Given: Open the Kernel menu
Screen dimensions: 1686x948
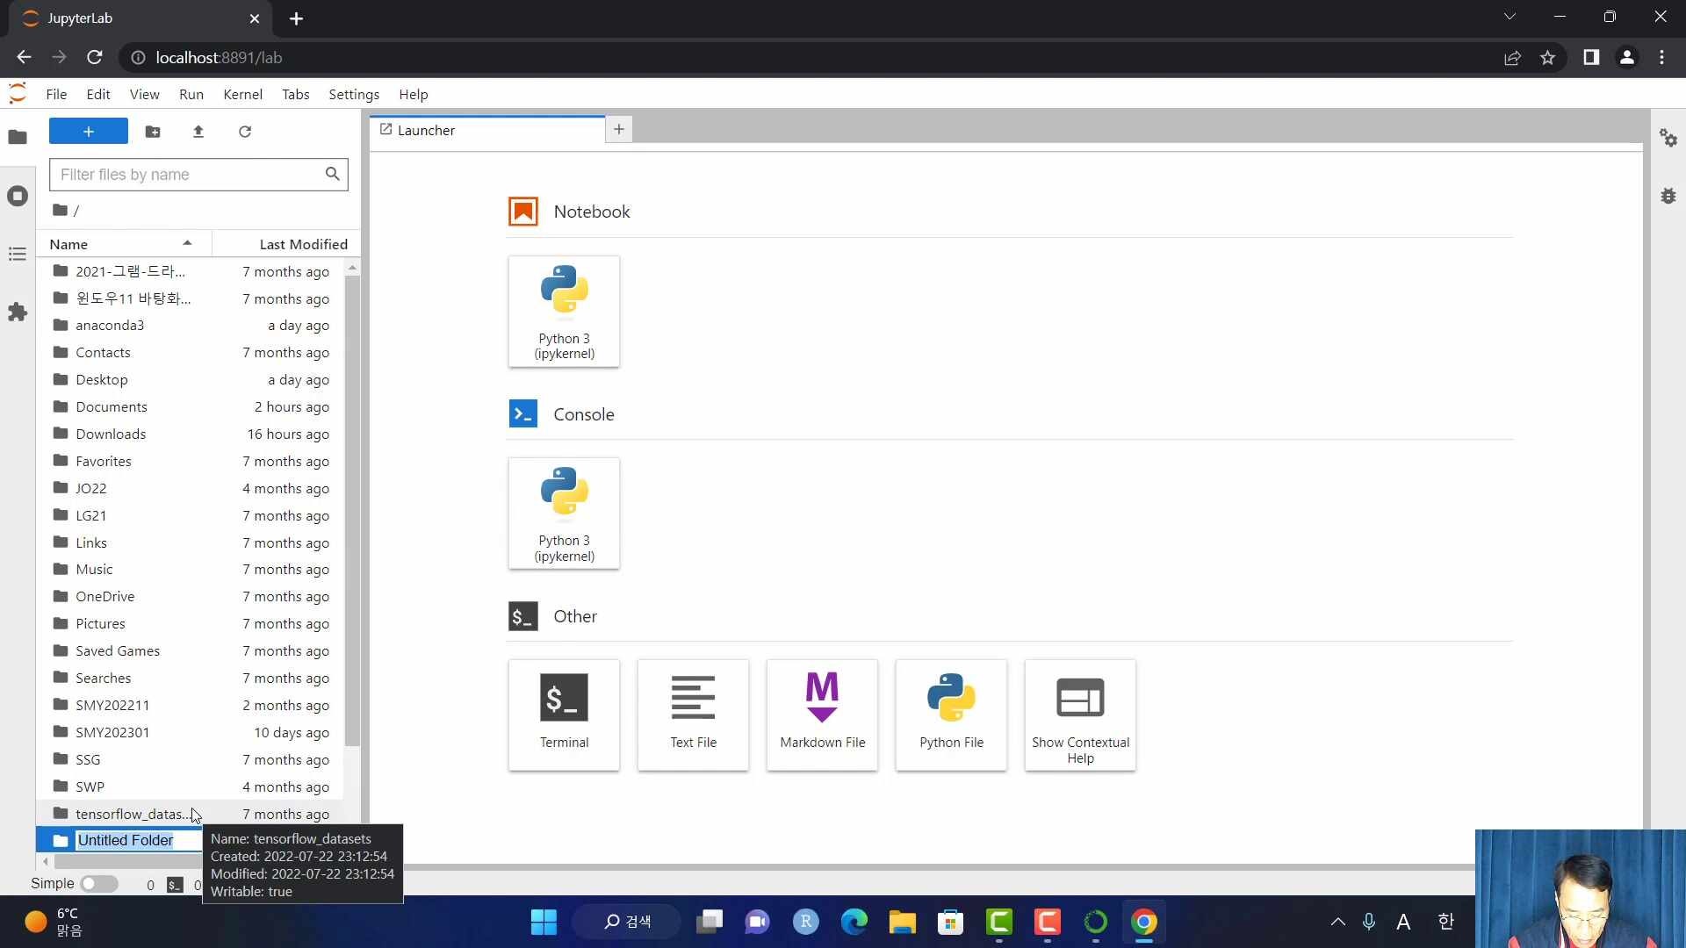Looking at the screenshot, I should pos(242,94).
